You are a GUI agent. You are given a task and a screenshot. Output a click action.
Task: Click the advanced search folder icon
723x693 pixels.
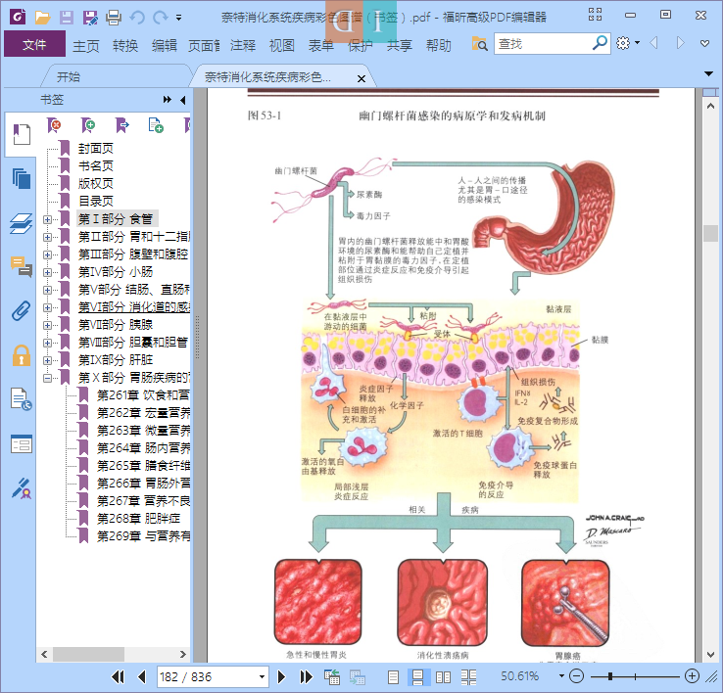pos(479,44)
